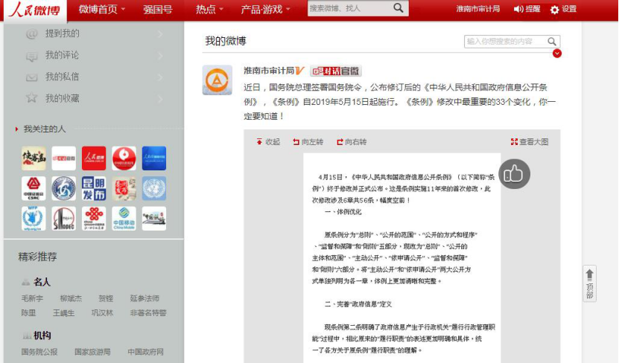Click the United Nations followed account icon
This screenshot has width=619, height=363.
point(153,188)
